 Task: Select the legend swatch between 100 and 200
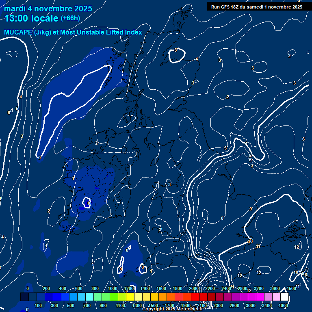(41, 297)
